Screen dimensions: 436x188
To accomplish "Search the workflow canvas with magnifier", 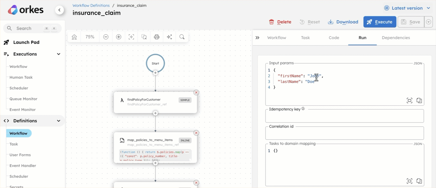I will click(x=182, y=37).
